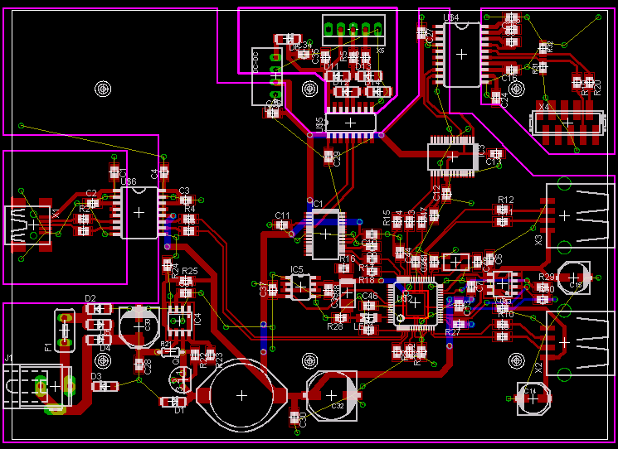
Task: Select the U$5 IC package
Action: click(350, 123)
